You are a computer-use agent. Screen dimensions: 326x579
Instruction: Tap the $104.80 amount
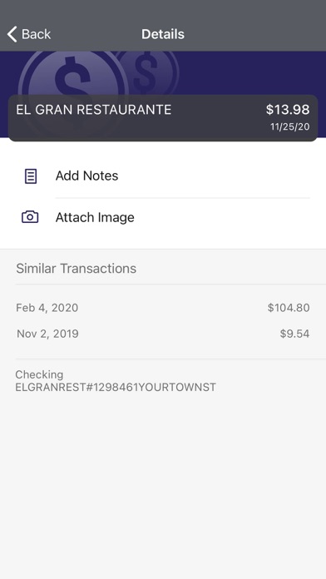[289, 308]
